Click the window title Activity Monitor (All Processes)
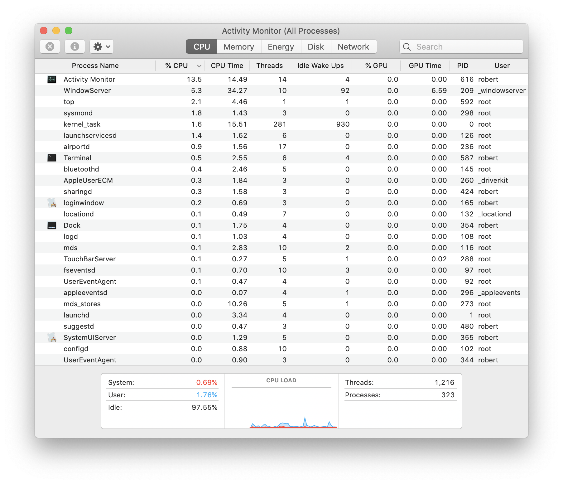Image resolution: width=563 pixels, height=484 pixels. click(x=281, y=31)
